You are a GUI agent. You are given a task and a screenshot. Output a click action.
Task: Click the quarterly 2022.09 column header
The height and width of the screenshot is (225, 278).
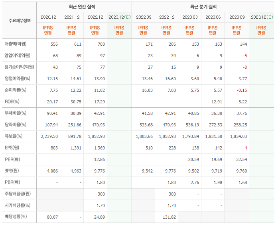(144, 17)
